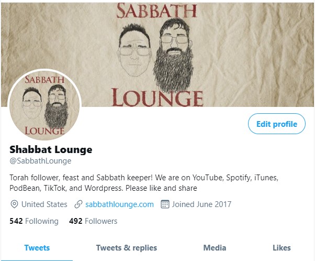Open the Sabbath Lounge header banner image
The height and width of the screenshot is (261, 315).
click(157, 55)
